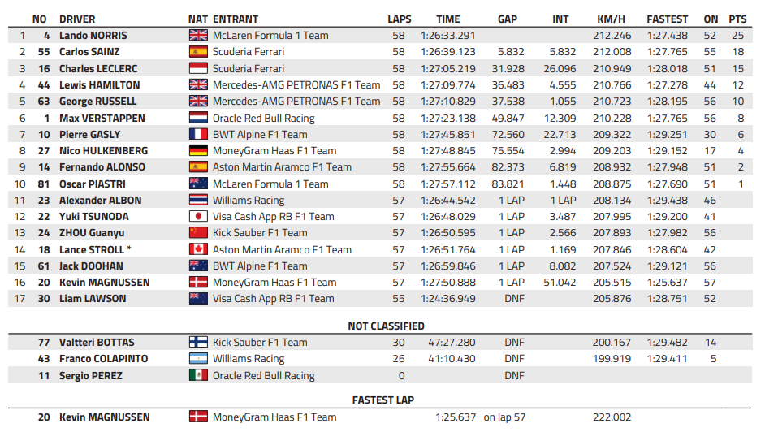Screen dimensions: 765x445
Task: Select the French flag next to Pierre Gasly
Action: (x=198, y=135)
